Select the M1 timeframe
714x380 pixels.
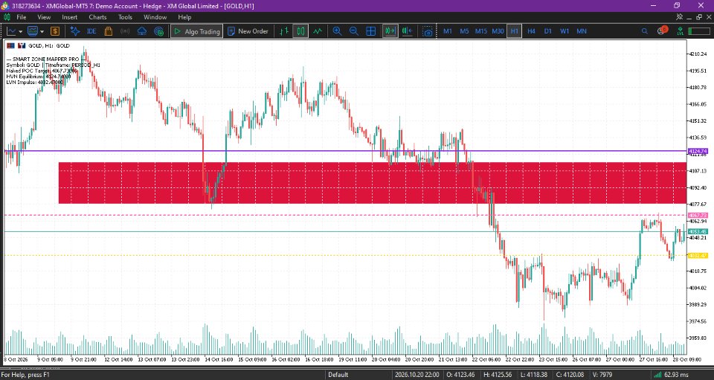coord(448,31)
